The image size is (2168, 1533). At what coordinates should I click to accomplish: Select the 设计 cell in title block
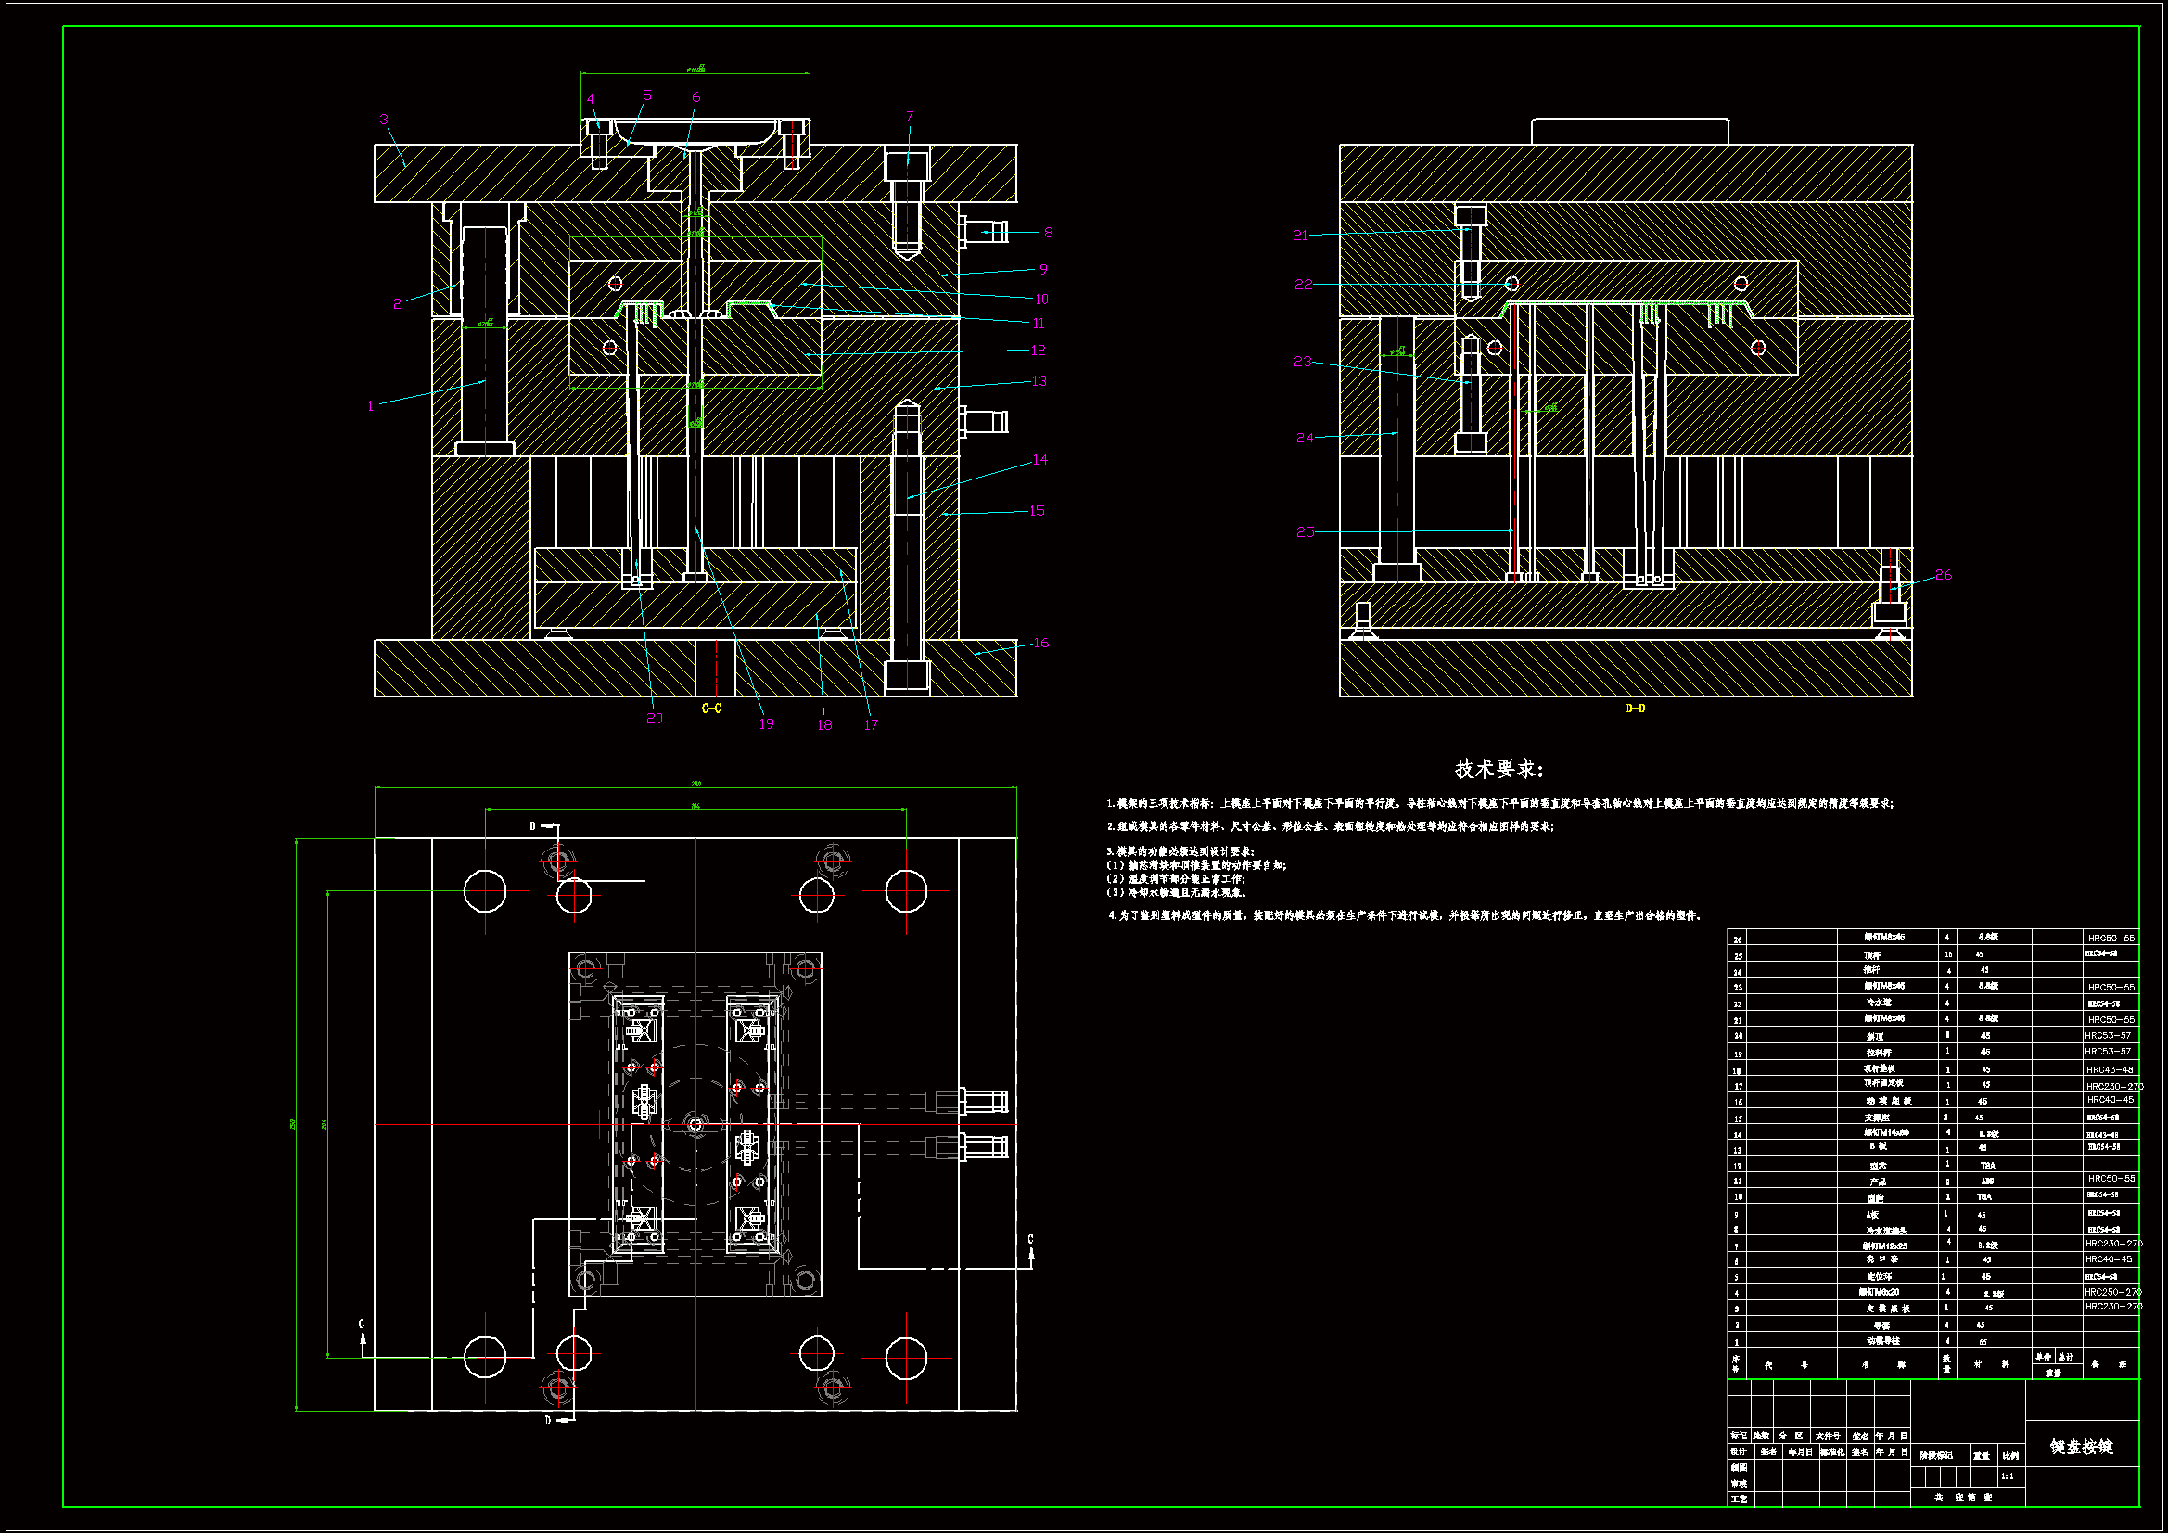(1738, 1451)
